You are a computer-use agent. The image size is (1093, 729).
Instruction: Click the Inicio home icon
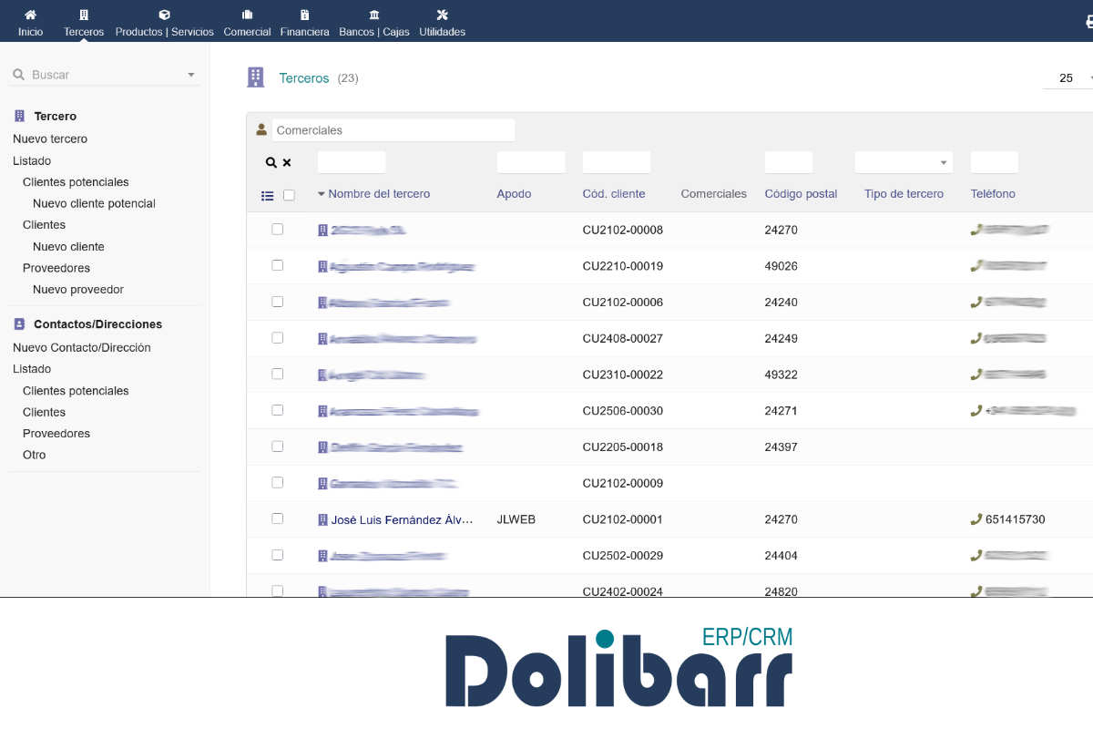[30, 15]
